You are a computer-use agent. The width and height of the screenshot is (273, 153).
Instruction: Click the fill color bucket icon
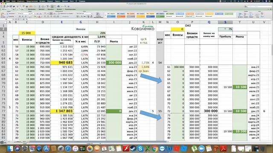click(x=35, y=17)
